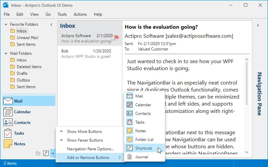This screenshot has width=268, height=167.
Task: Click the 'How is the evaluation going?' heading
Action: (x=161, y=27)
